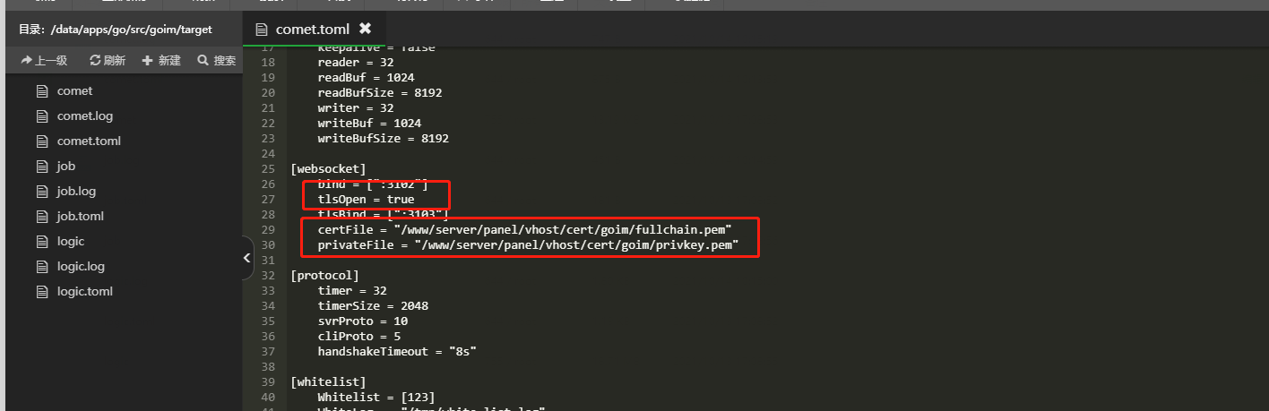Image resolution: width=1269 pixels, height=411 pixels.
Task: Click the job.toml file icon
Action: click(40, 216)
